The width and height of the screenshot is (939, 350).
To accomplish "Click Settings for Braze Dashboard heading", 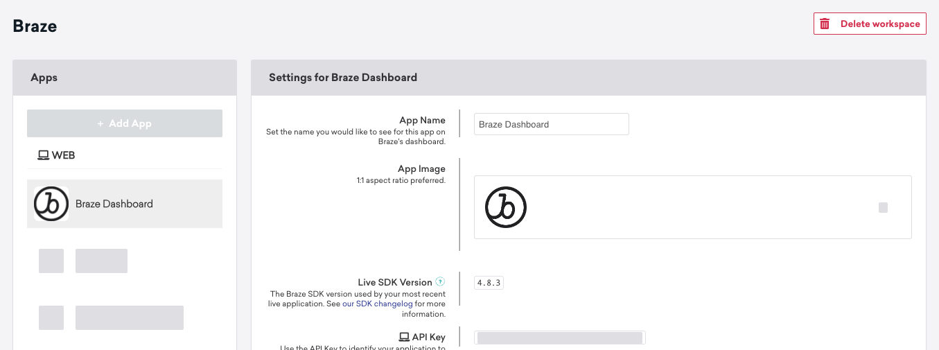I will pos(343,78).
